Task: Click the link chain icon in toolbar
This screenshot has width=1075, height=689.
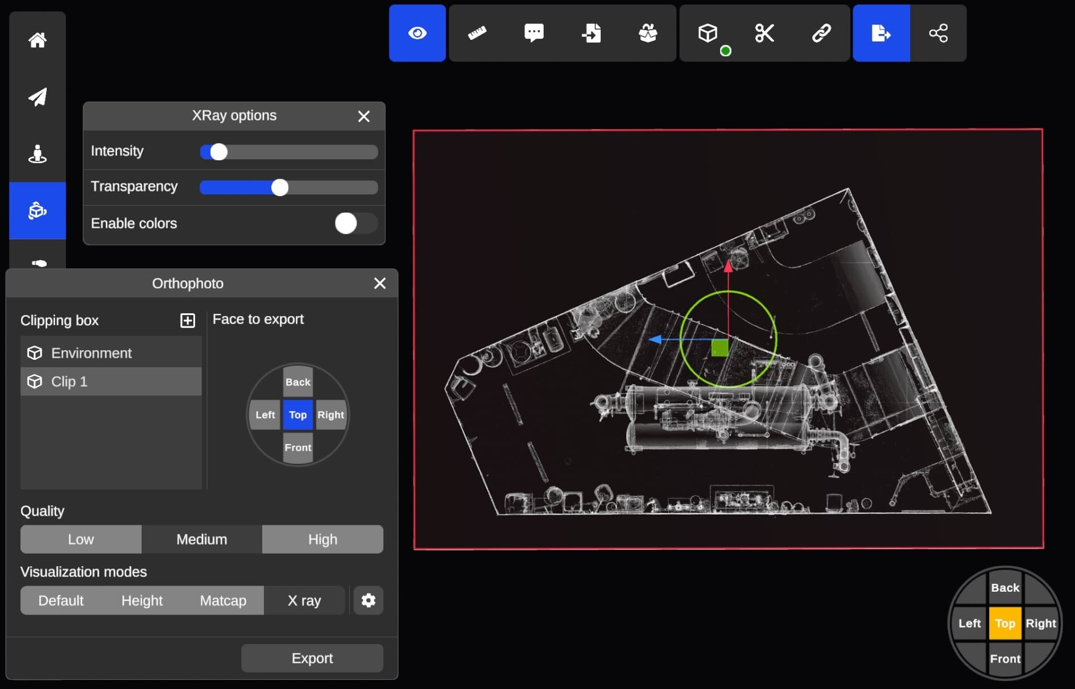Action: (821, 34)
